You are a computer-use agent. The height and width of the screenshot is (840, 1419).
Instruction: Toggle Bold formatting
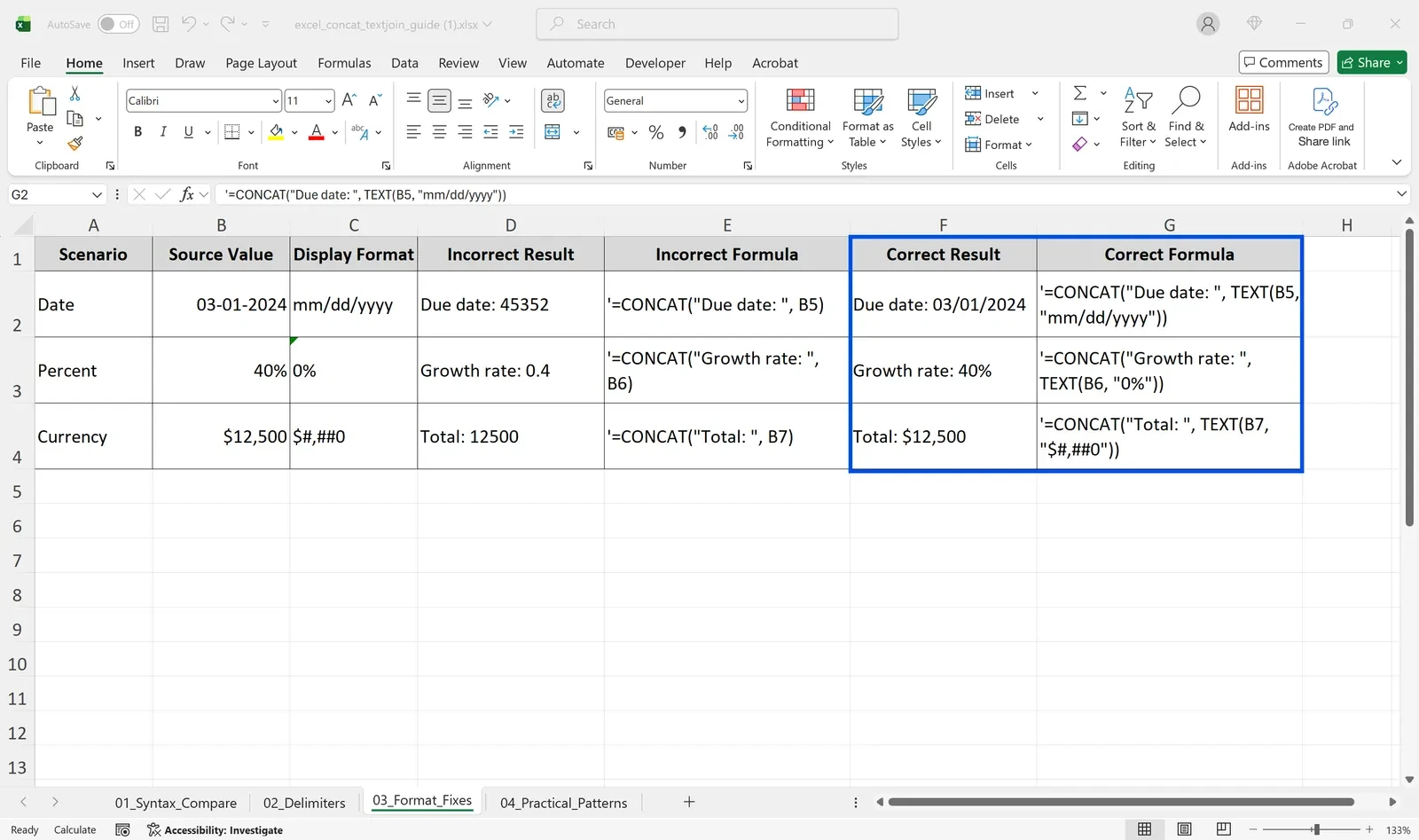[x=137, y=132]
